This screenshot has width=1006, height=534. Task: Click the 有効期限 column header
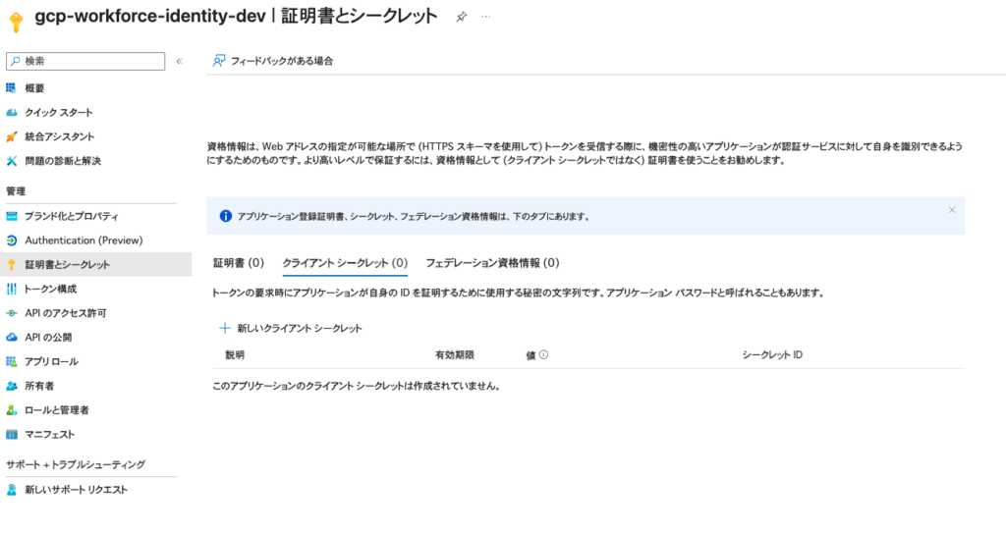(x=455, y=355)
